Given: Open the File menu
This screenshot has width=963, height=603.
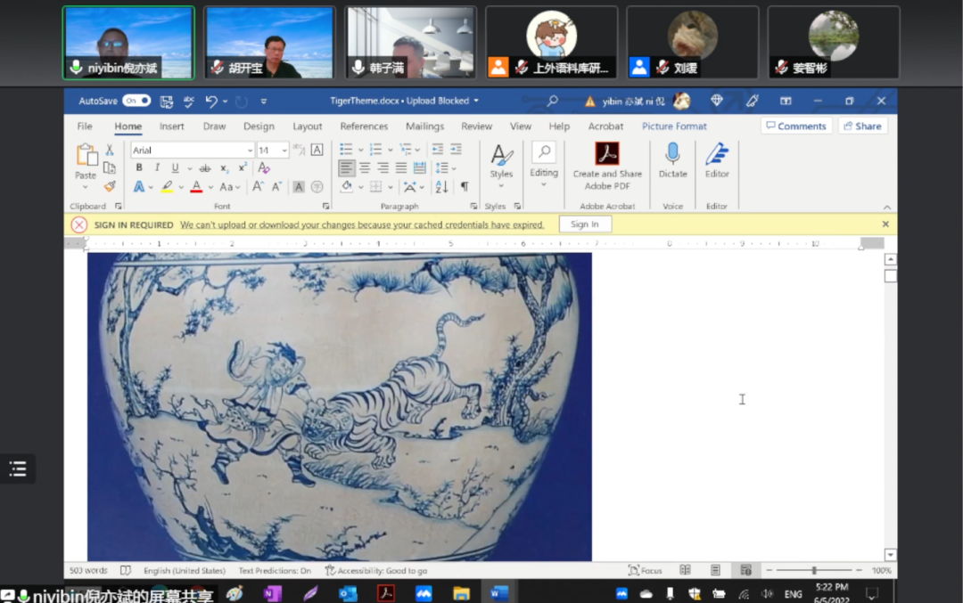Looking at the screenshot, I should click(x=85, y=126).
